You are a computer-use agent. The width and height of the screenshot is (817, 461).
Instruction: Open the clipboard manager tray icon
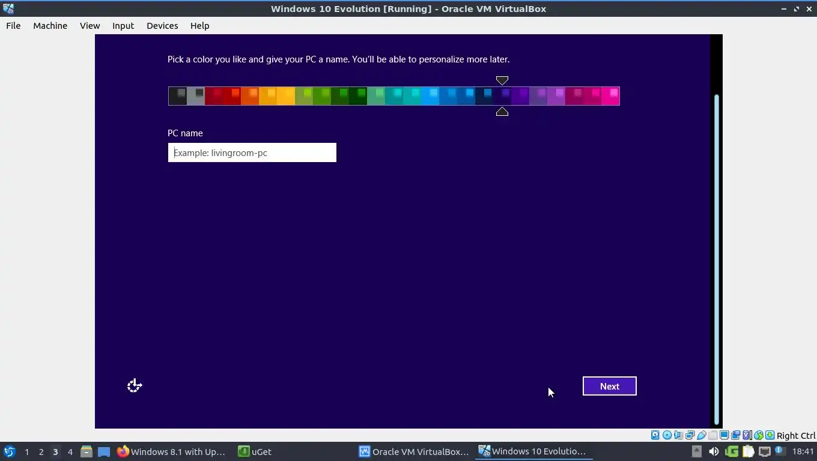pos(749,451)
